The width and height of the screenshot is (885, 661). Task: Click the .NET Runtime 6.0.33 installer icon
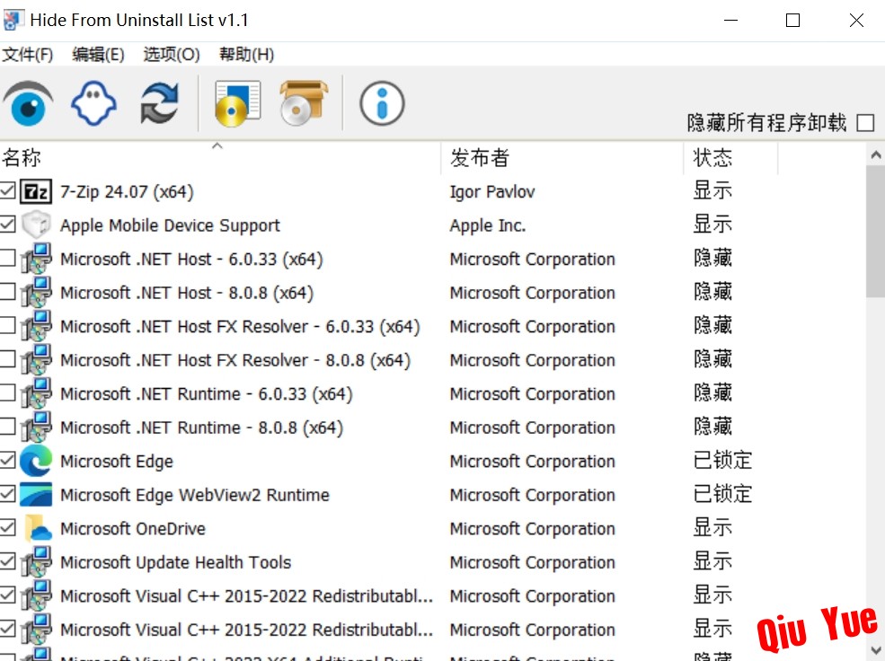click(36, 393)
